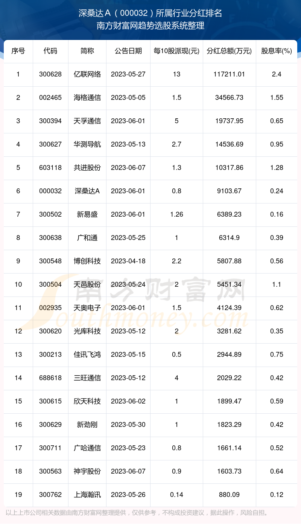
Task: Click the date 2023-05-15
Action: pyautogui.click(x=128, y=355)
